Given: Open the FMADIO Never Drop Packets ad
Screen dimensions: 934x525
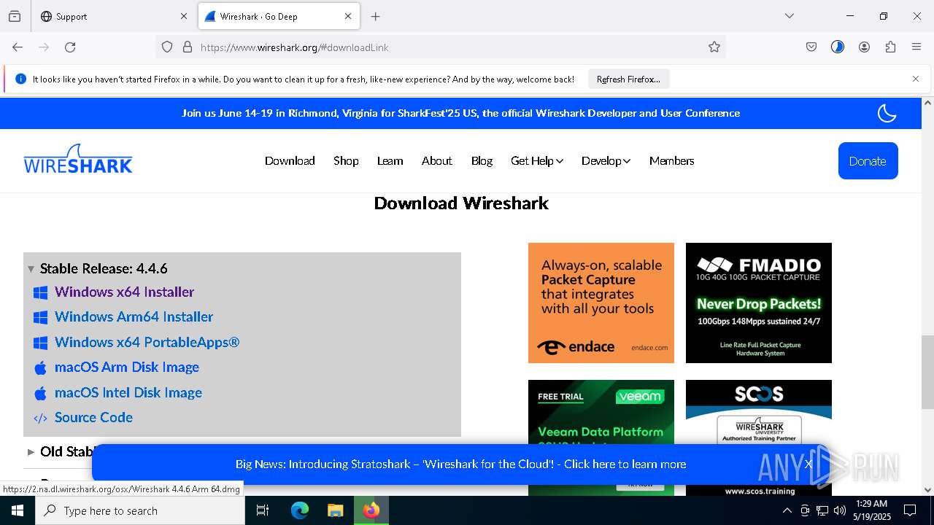Looking at the screenshot, I should click(759, 303).
